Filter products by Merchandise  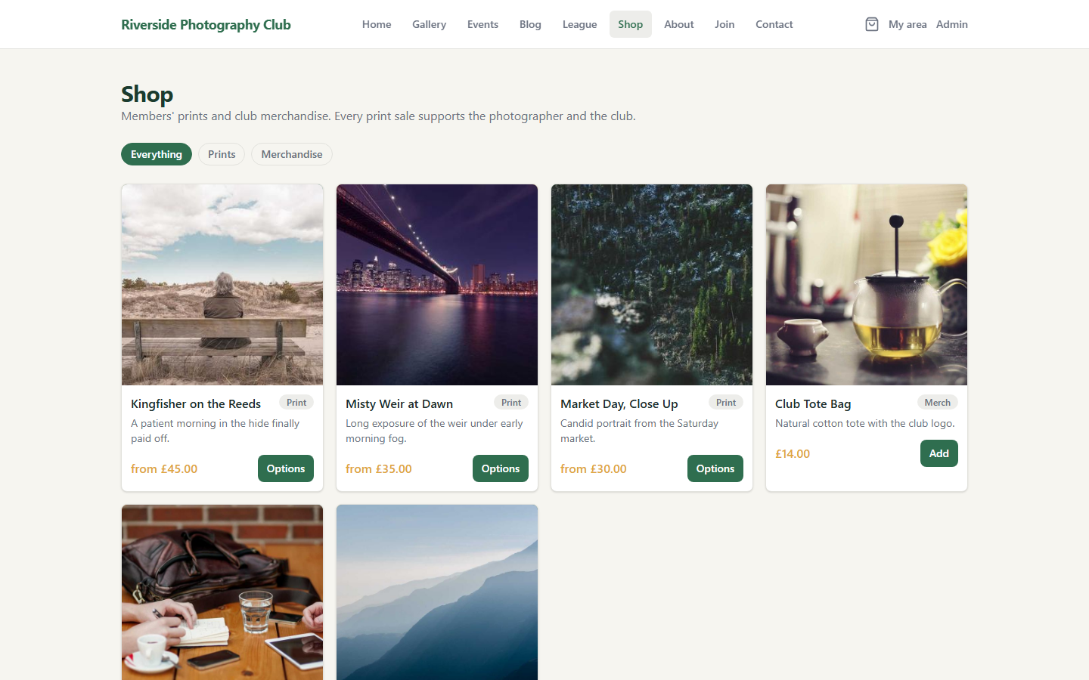point(292,154)
